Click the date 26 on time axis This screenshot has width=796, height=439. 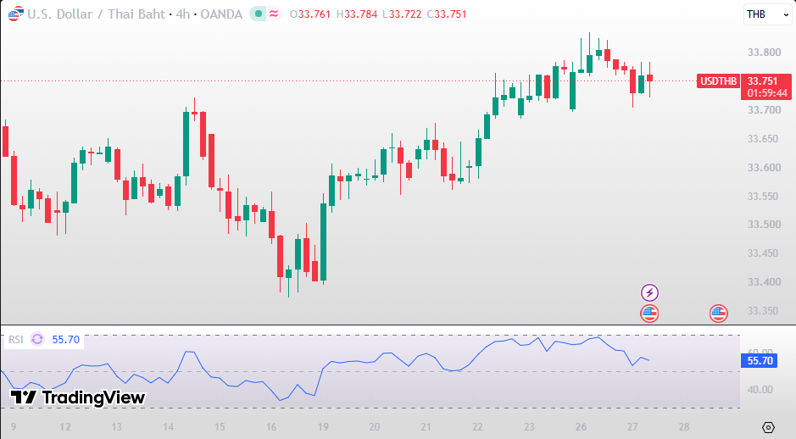point(581,427)
